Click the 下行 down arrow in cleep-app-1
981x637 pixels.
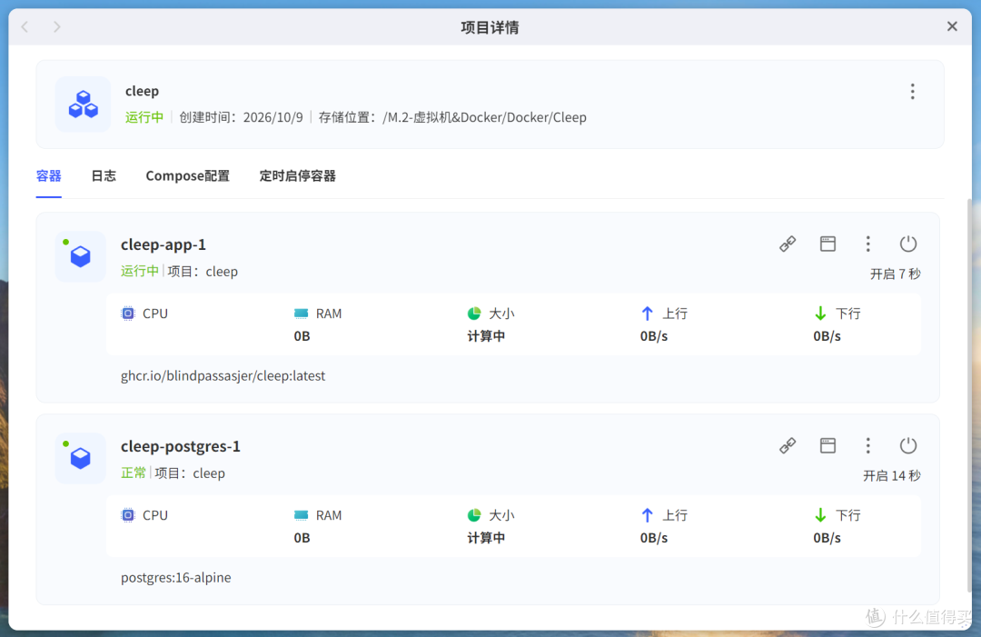pos(820,314)
